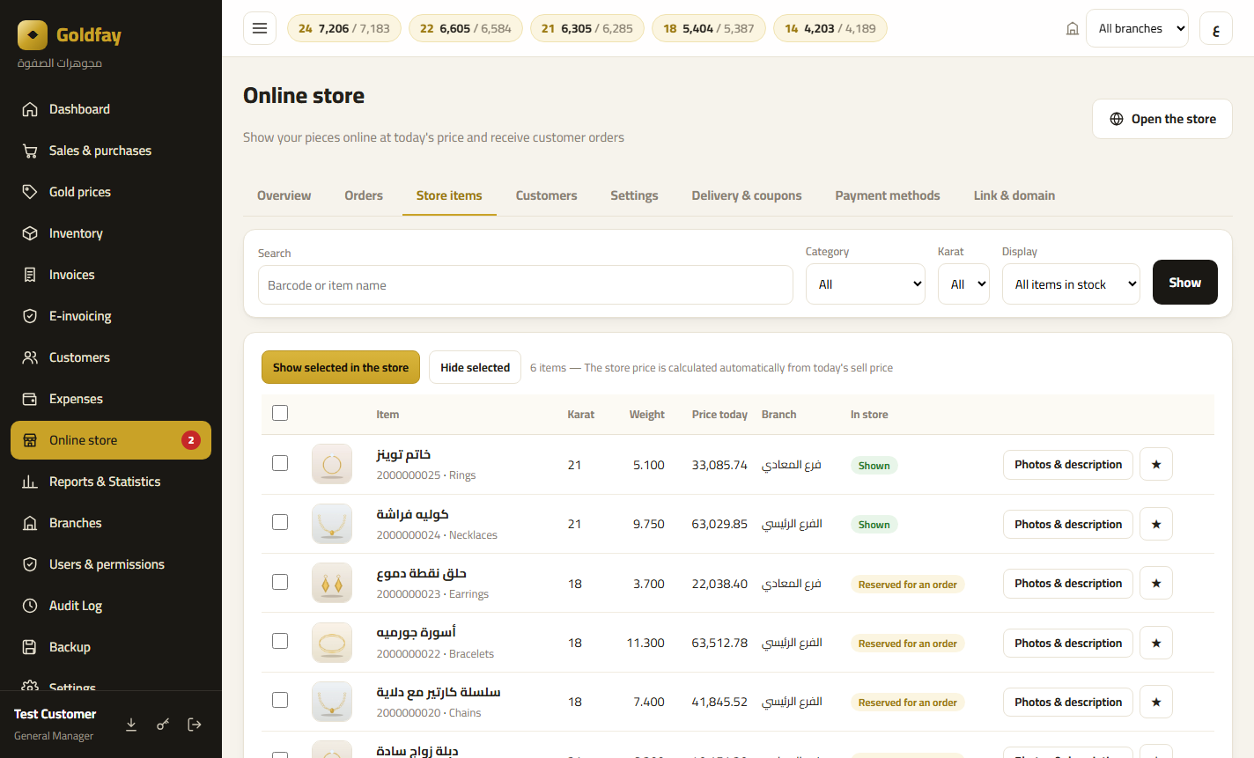Switch language with the ع button
This screenshot has width=1254, height=758.
pyautogui.click(x=1216, y=28)
